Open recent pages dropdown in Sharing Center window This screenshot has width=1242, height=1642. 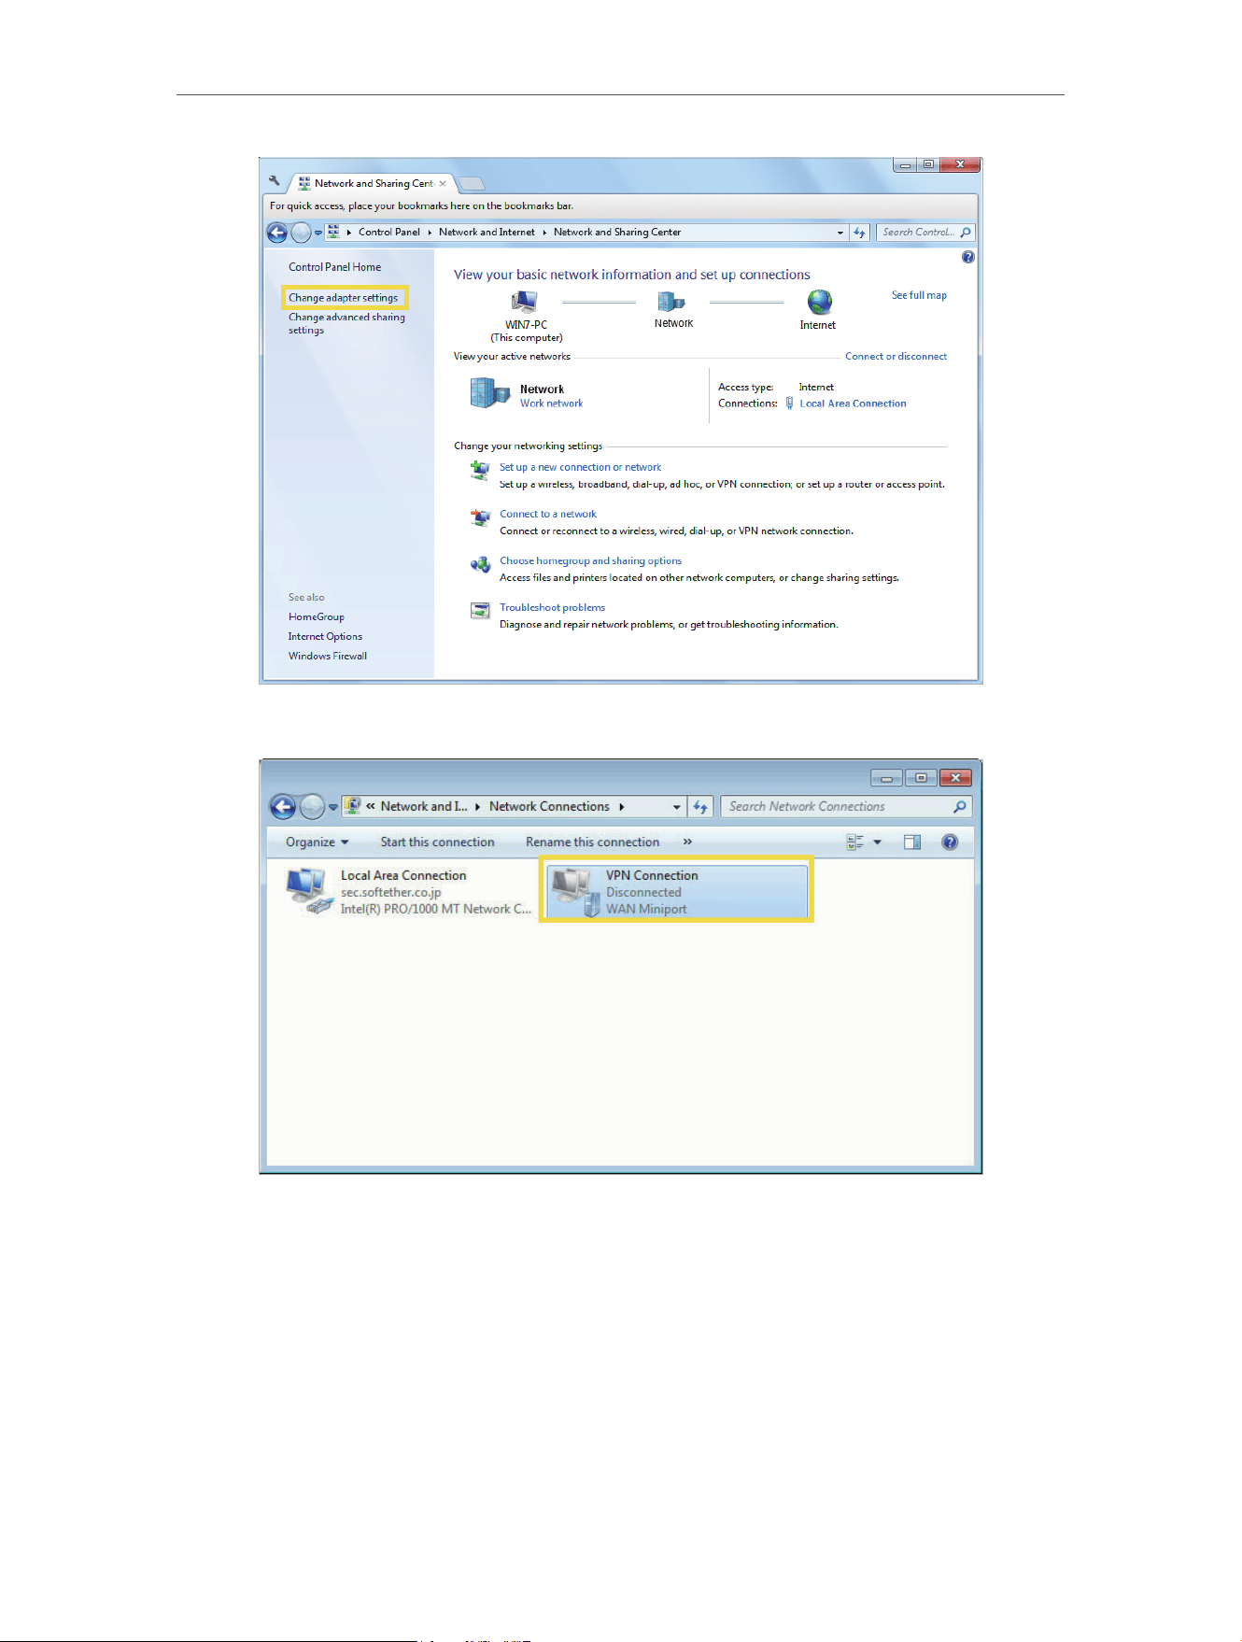[x=318, y=233]
